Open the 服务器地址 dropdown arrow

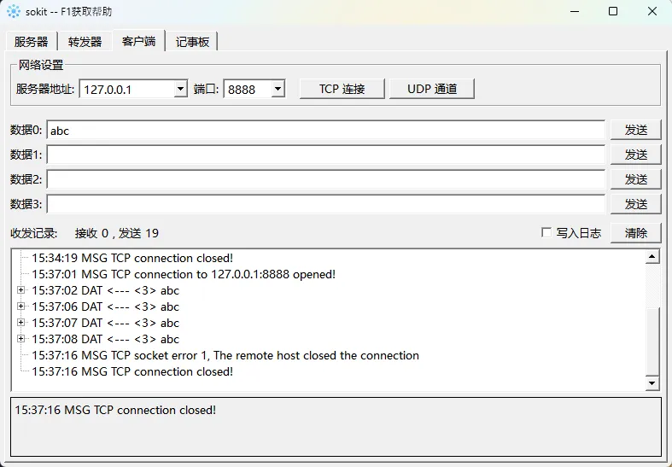[180, 89]
